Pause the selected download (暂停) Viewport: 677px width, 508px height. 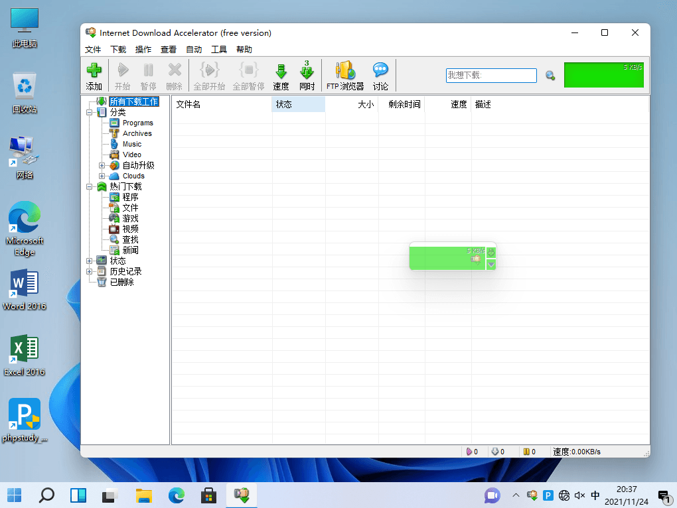[x=148, y=76]
